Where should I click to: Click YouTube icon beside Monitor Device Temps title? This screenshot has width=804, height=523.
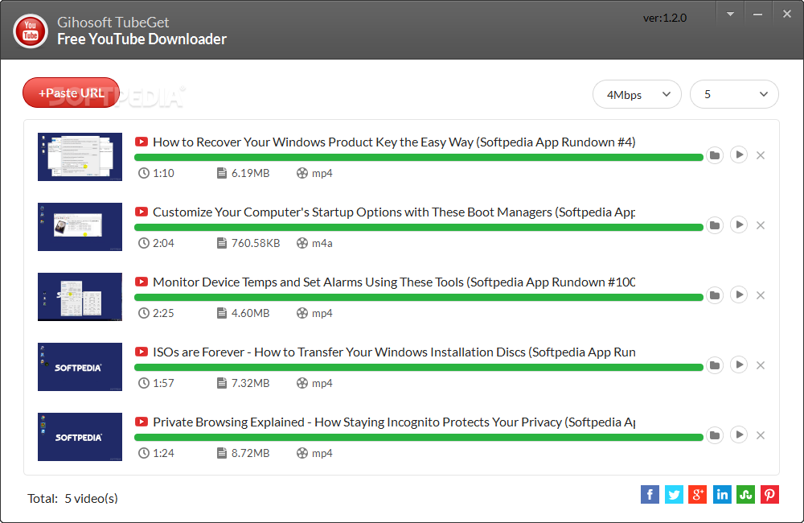(x=141, y=282)
